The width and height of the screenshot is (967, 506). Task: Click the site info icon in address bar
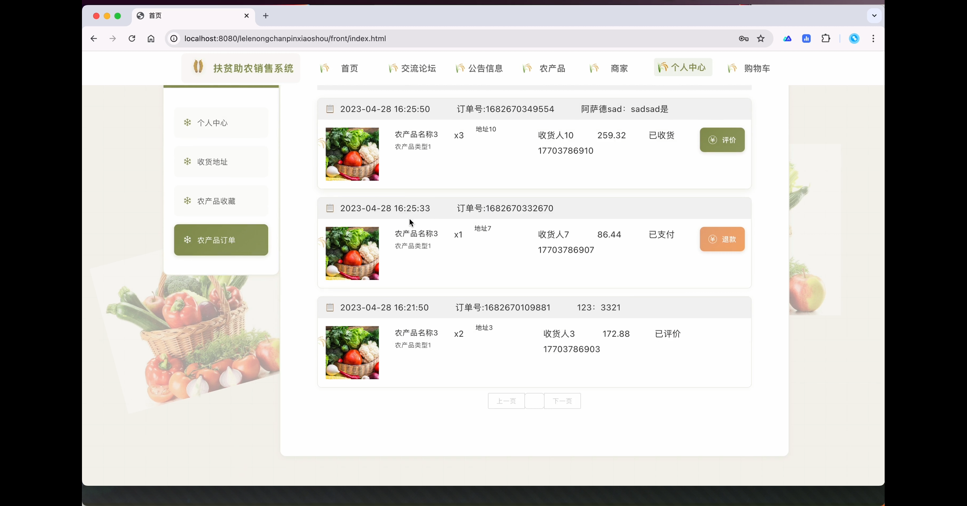(174, 39)
